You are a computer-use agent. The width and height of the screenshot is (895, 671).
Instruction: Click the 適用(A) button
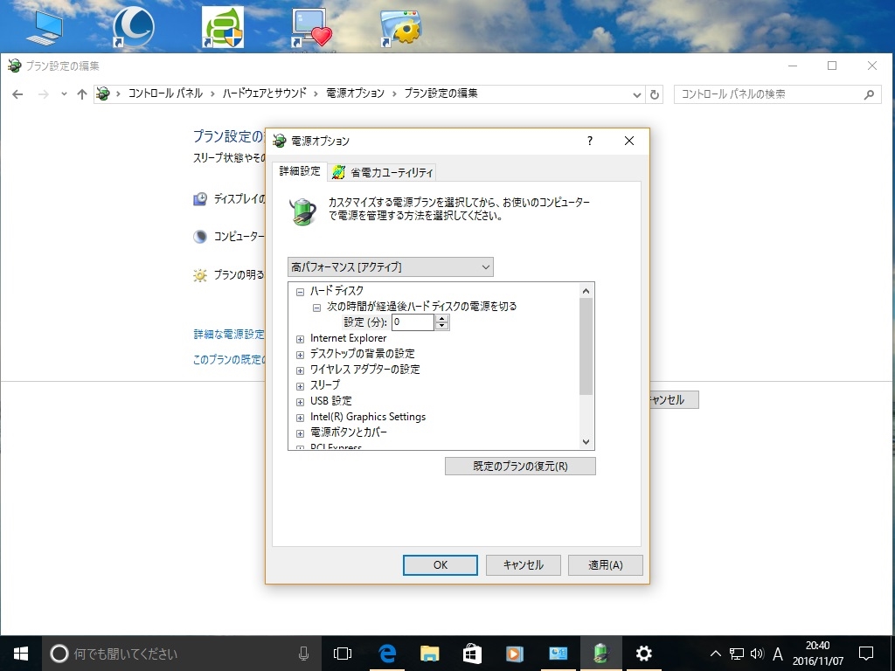[x=605, y=565]
